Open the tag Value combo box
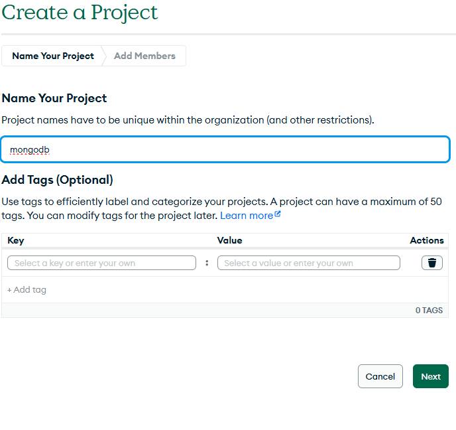Screen dimensions: 456x430 coord(309,263)
